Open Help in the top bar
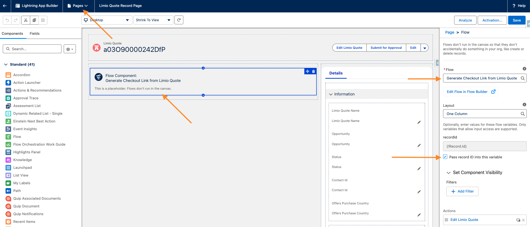Image resolution: width=530 pixels, height=227 pixels. point(519,6)
